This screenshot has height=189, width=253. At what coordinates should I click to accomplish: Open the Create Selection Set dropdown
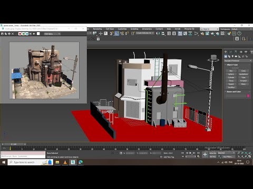tap(145, 33)
